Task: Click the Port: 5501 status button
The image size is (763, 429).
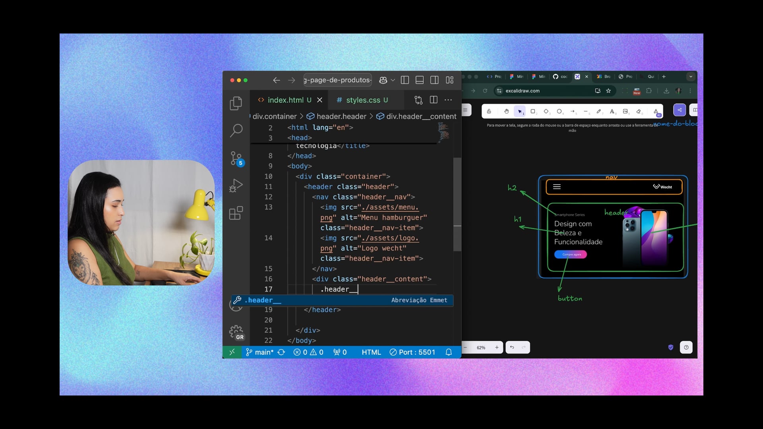Action: (412, 352)
